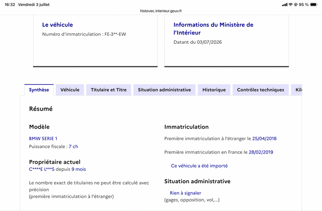Click the Modèle section heading

pyautogui.click(x=39, y=127)
